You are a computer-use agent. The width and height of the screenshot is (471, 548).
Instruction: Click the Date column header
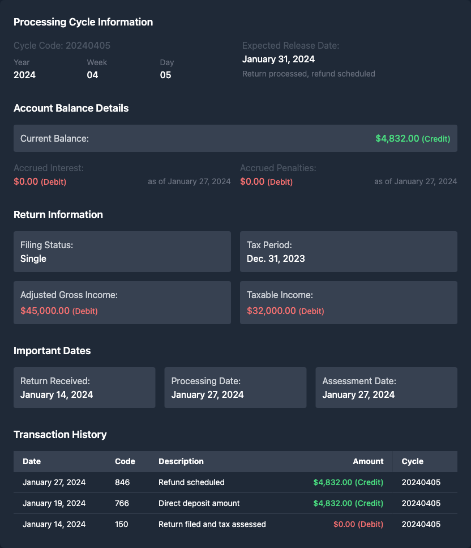[32, 461]
